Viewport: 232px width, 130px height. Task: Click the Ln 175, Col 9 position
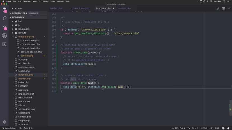(x=178, y=128)
